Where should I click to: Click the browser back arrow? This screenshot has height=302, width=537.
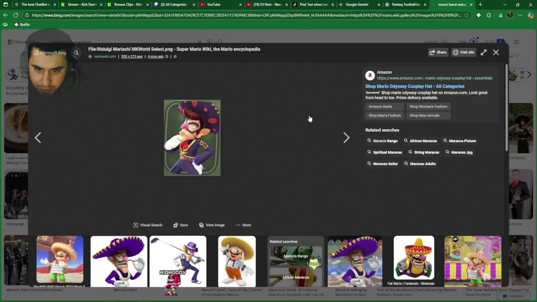5,15
